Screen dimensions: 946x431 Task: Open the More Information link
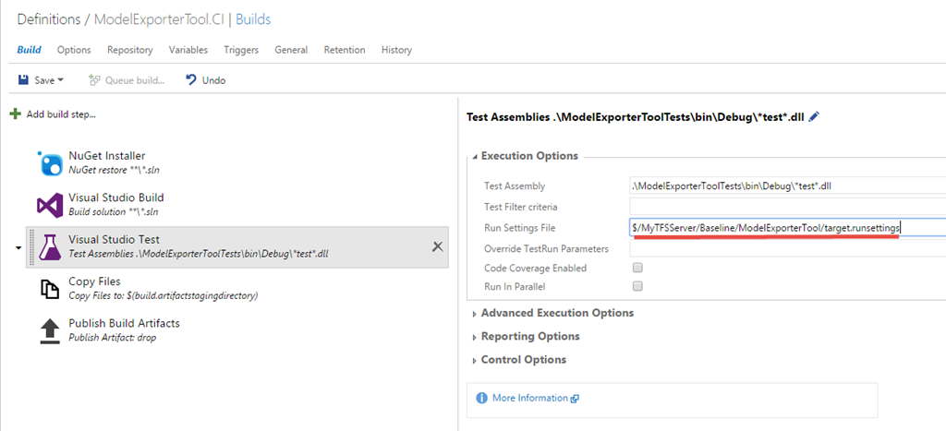click(x=529, y=399)
